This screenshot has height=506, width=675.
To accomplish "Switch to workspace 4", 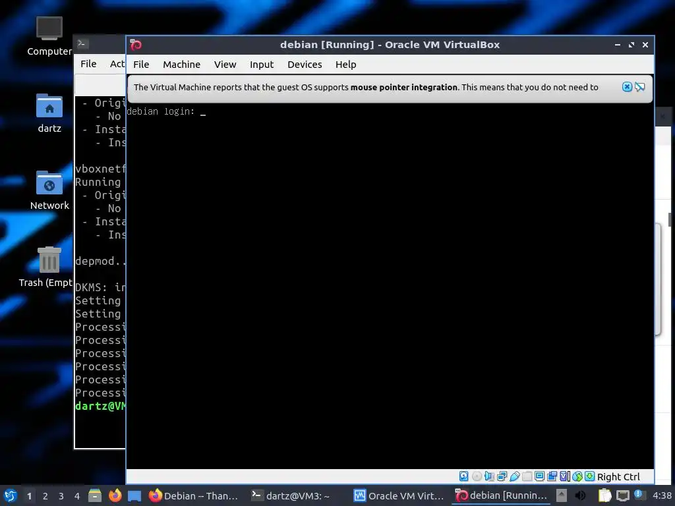I will click(x=77, y=496).
